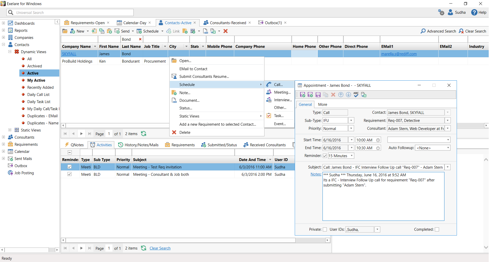This screenshot has width=490, height=262.
Task: Check the Completed checkbox
Action: click(x=437, y=229)
